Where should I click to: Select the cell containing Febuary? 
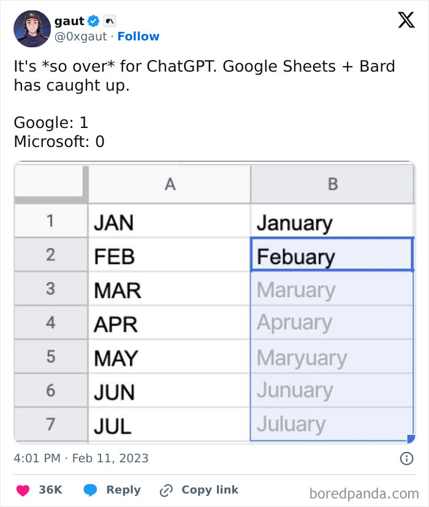coord(332,256)
